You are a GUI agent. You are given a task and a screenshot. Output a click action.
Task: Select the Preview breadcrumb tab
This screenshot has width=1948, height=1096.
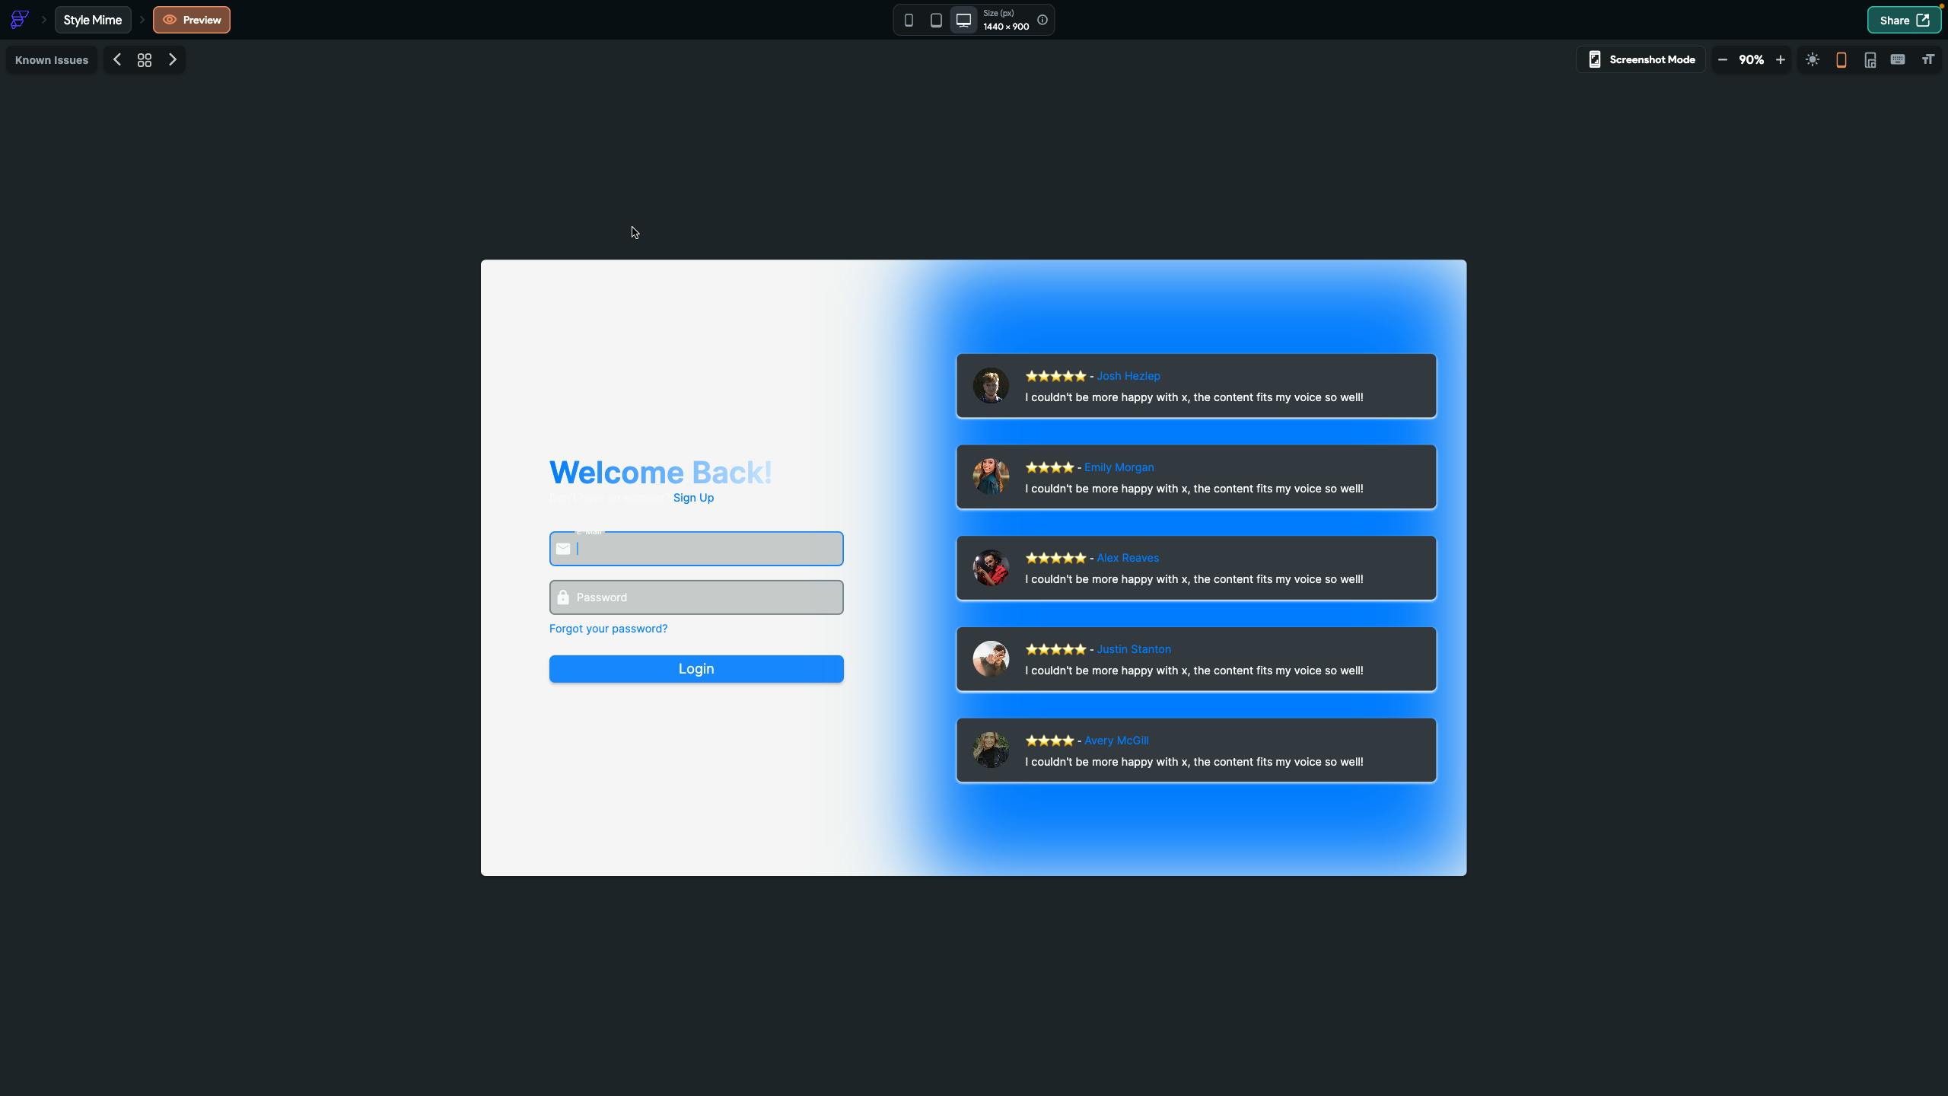point(192,20)
